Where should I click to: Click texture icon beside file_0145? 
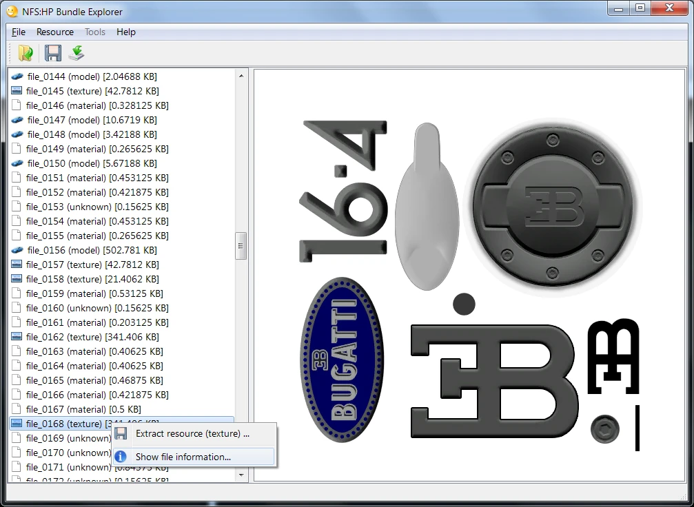click(x=17, y=91)
